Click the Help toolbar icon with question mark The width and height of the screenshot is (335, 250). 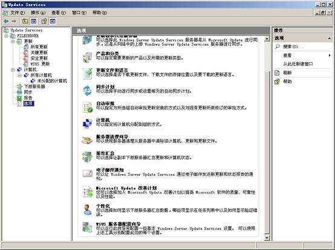pyautogui.click(x=44, y=21)
